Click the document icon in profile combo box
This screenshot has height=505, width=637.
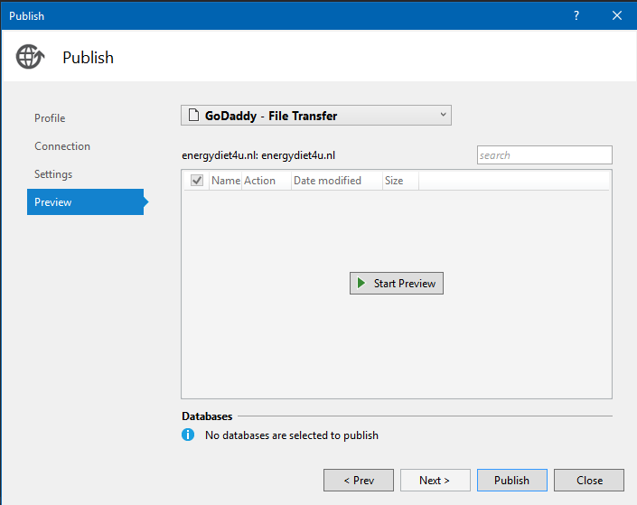(x=193, y=116)
